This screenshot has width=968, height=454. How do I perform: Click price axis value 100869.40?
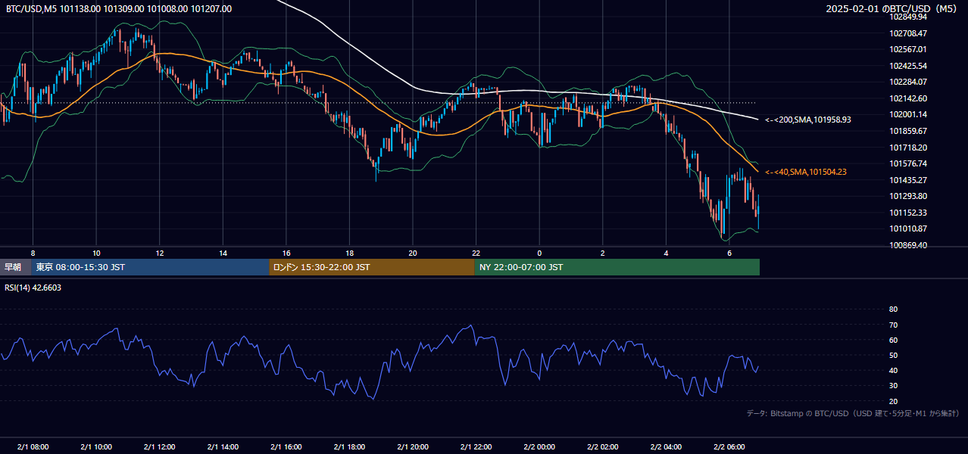[x=908, y=245]
